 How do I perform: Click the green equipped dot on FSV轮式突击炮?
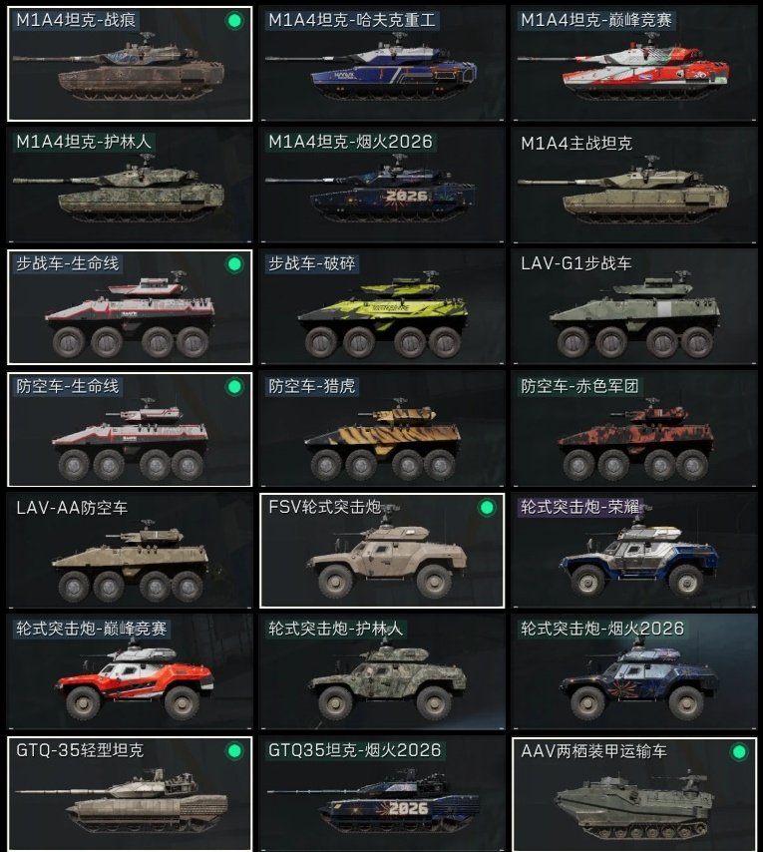pyautogui.click(x=487, y=508)
